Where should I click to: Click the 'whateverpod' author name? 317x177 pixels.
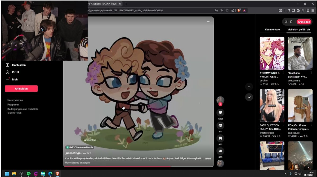tap(267, 133)
